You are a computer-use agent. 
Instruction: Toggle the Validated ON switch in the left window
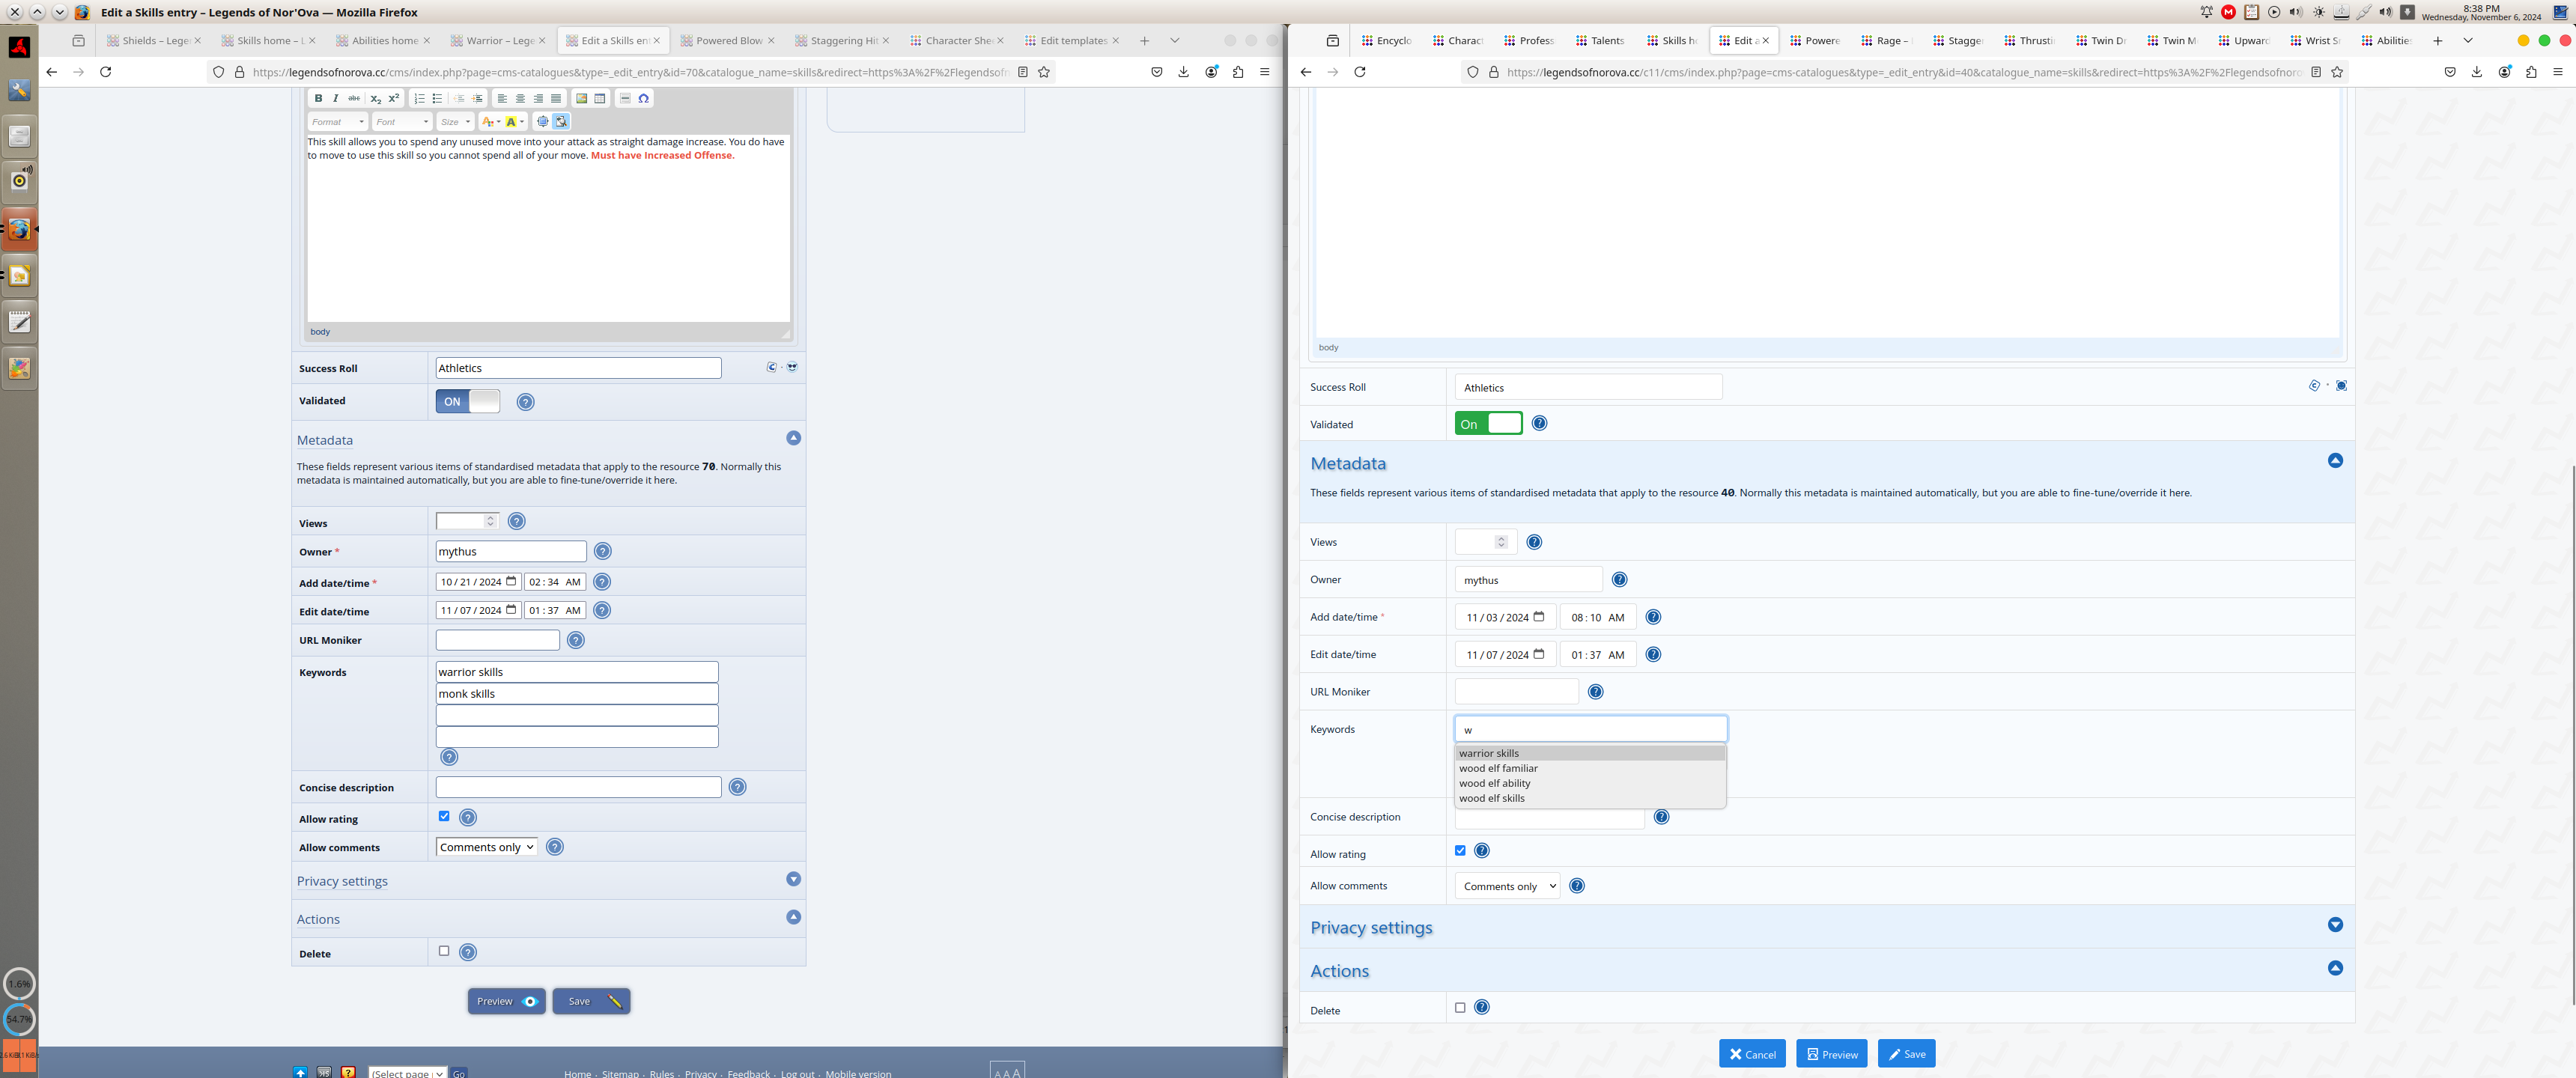click(467, 401)
